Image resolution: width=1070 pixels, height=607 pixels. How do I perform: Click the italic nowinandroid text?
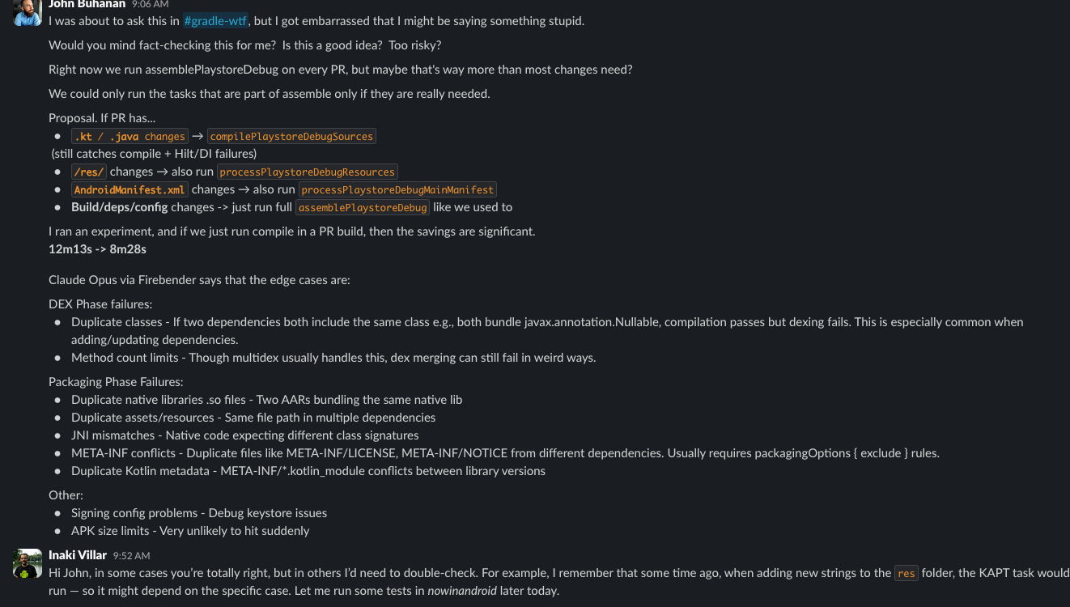462,591
